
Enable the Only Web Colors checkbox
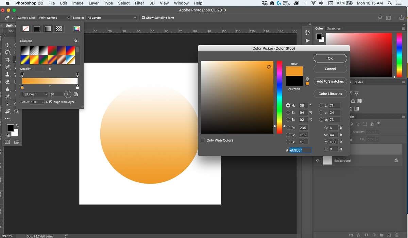(203, 140)
